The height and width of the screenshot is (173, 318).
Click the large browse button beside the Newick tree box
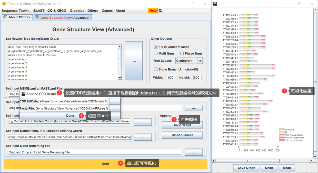134,61
